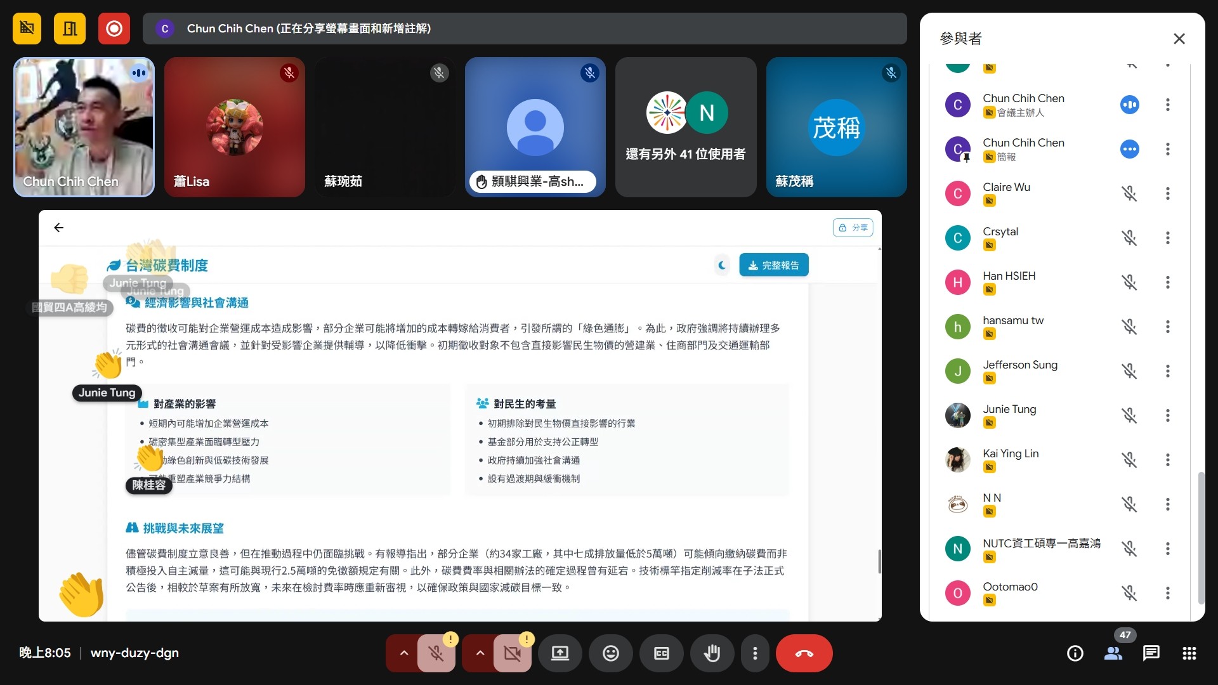
Task: Click the 完整報告 download button
Action: point(773,265)
